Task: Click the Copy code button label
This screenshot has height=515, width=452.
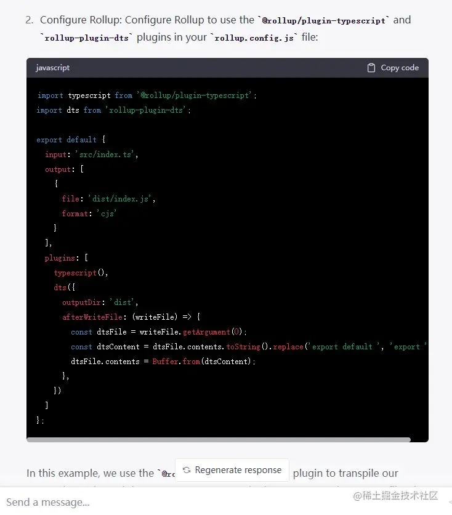Action: pos(400,68)
